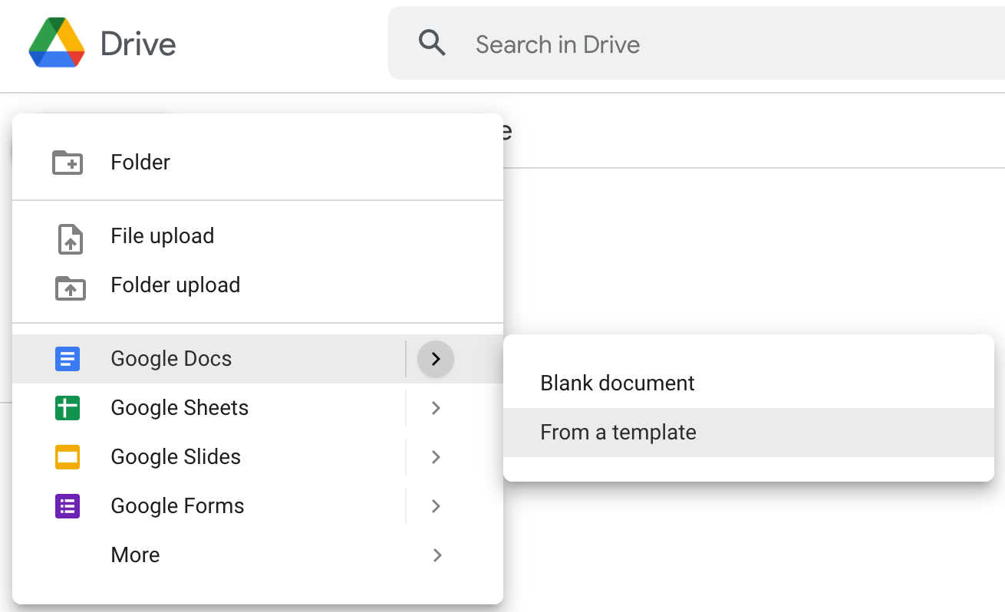Expand the More options submenu
This screenshot has width=1005, height=612.
click(x=437, y=554)
